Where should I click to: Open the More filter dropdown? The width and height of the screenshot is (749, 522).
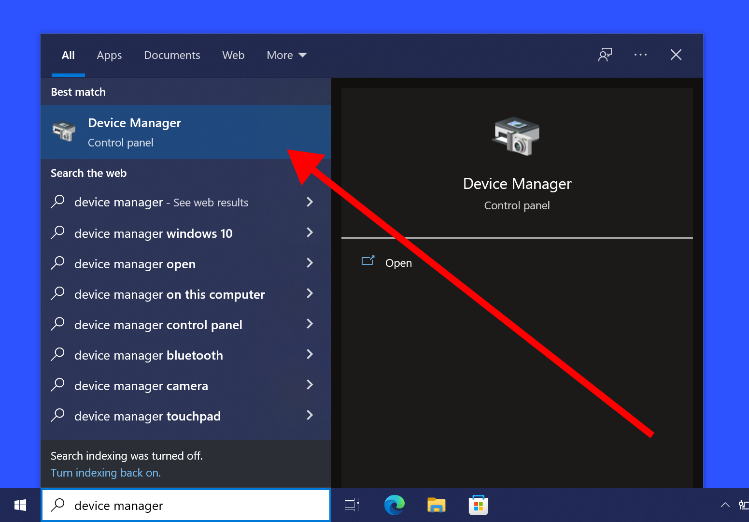[x=286, y=55]
